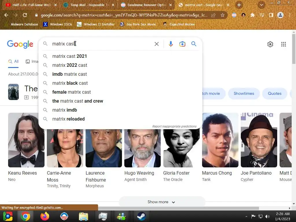The width and height of the screenshot is (296, 222).
Task: Open the Windows 11 Installer bookmark
Action: (96, 24)
